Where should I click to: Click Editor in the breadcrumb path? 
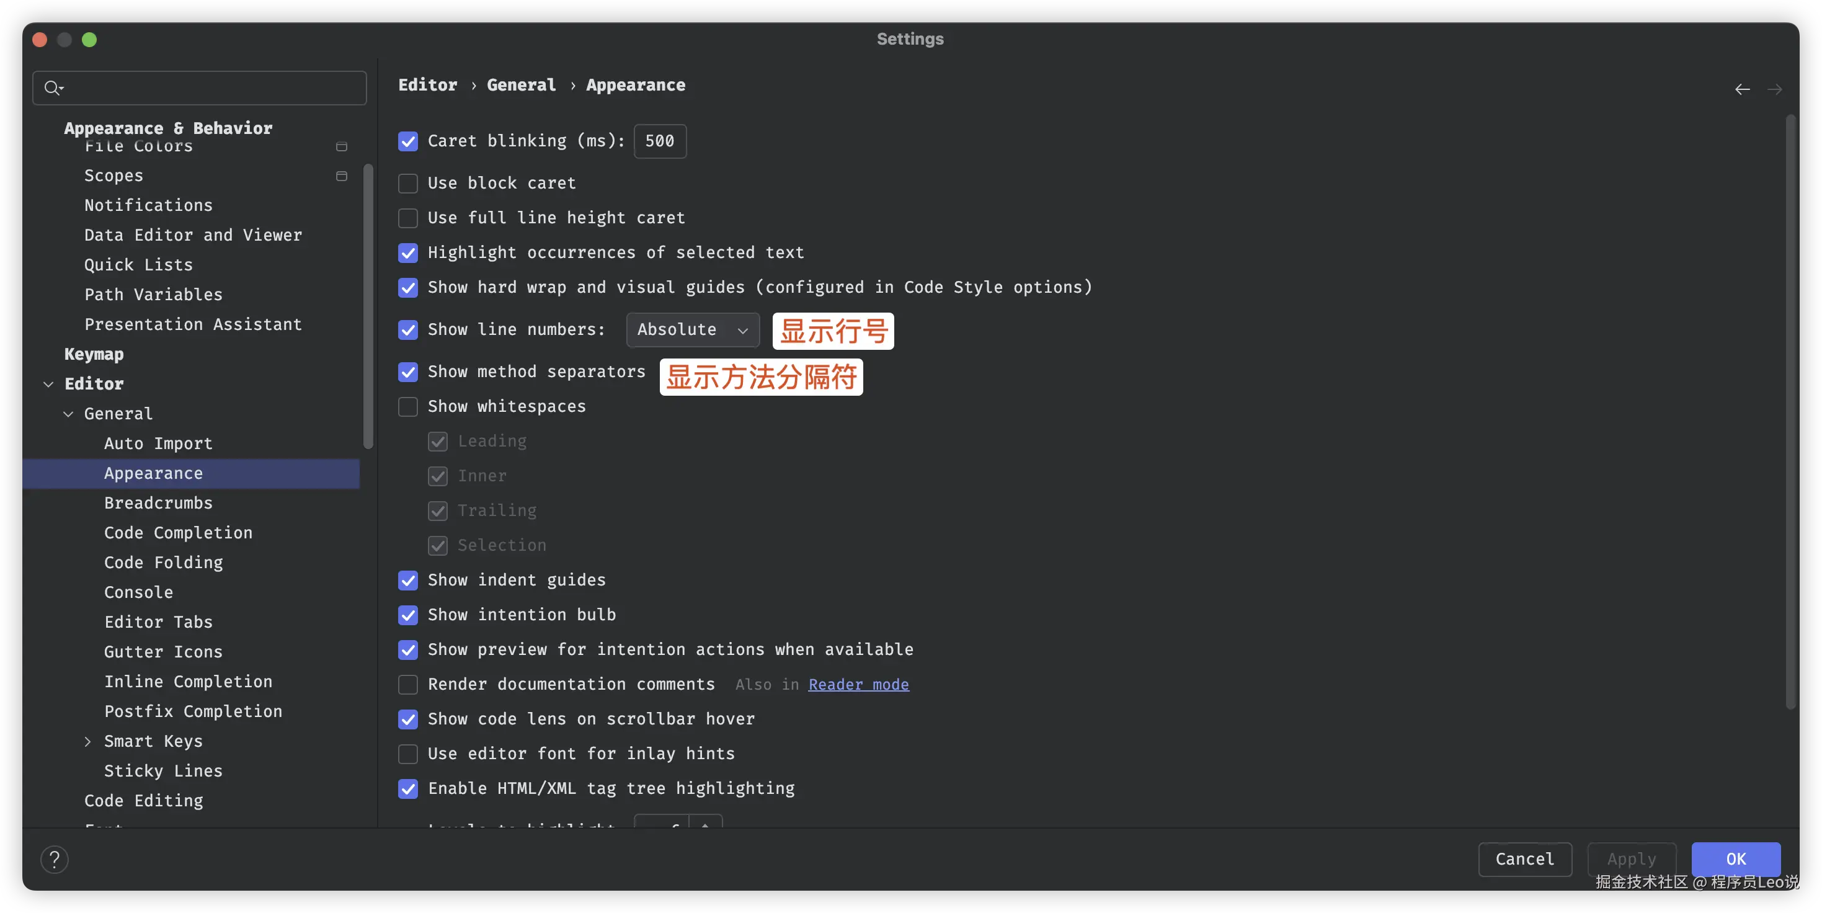pyautogui.click(x=427, y=85)
